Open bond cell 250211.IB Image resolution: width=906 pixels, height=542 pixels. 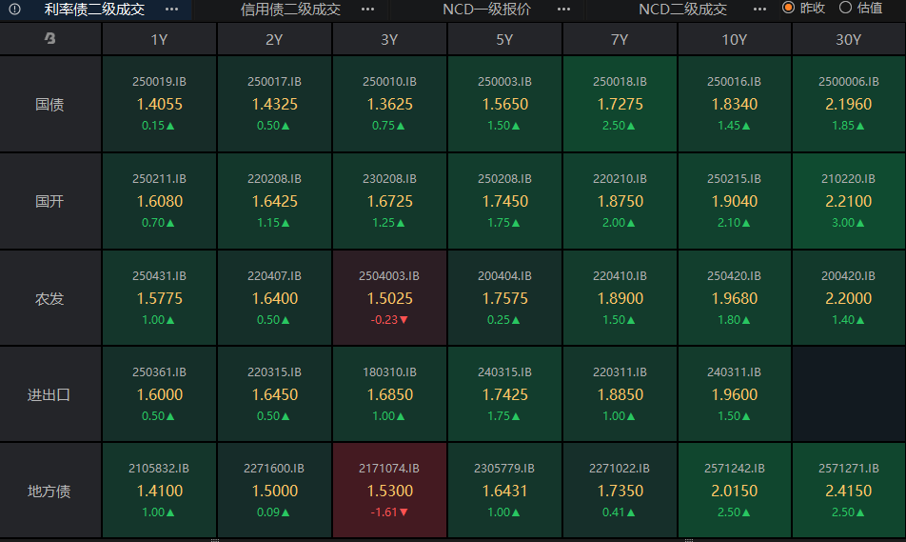pos(160,201)
